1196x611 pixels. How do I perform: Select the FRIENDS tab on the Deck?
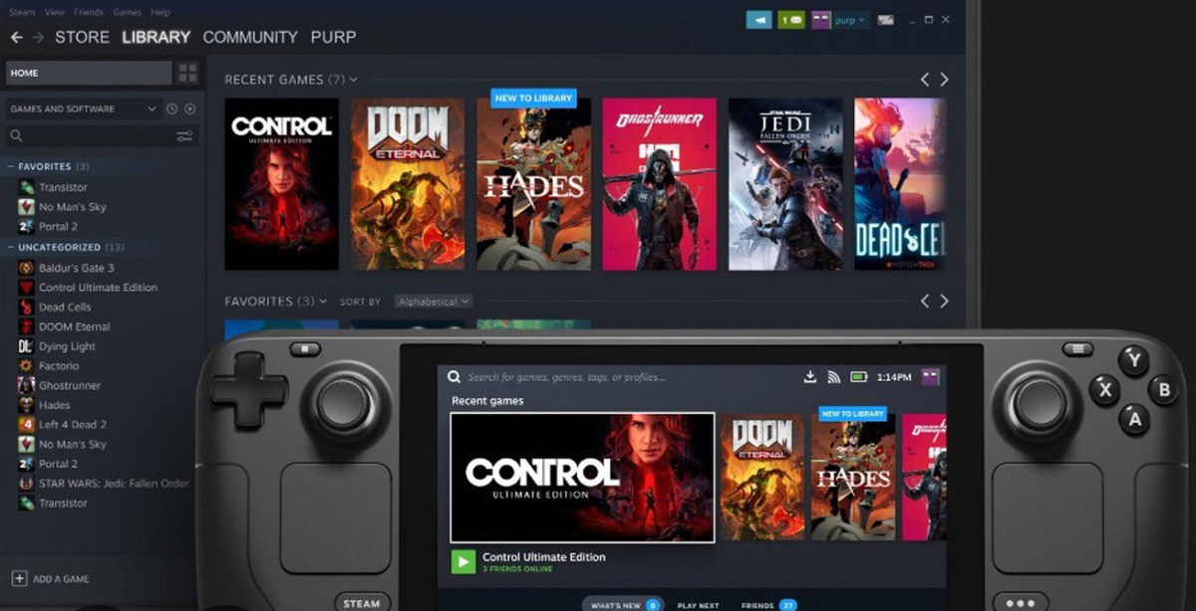[x=768, y=605]
